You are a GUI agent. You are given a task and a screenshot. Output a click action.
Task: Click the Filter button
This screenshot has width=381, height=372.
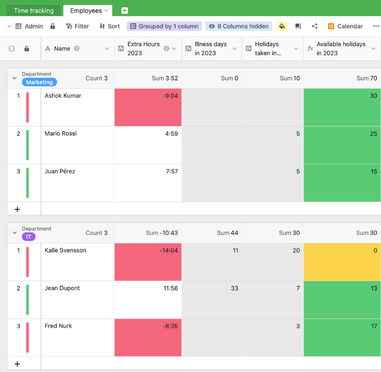point(77,26)
